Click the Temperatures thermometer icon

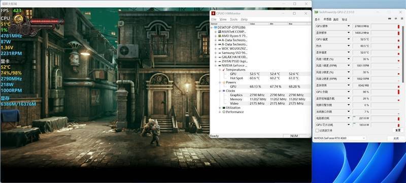(224, 70)
